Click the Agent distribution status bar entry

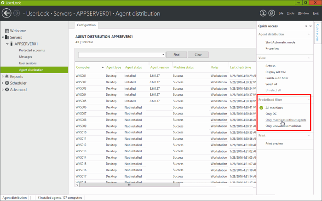(15, 198)
